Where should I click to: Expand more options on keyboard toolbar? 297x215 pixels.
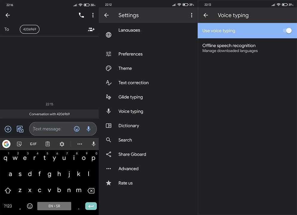[80, 144]
